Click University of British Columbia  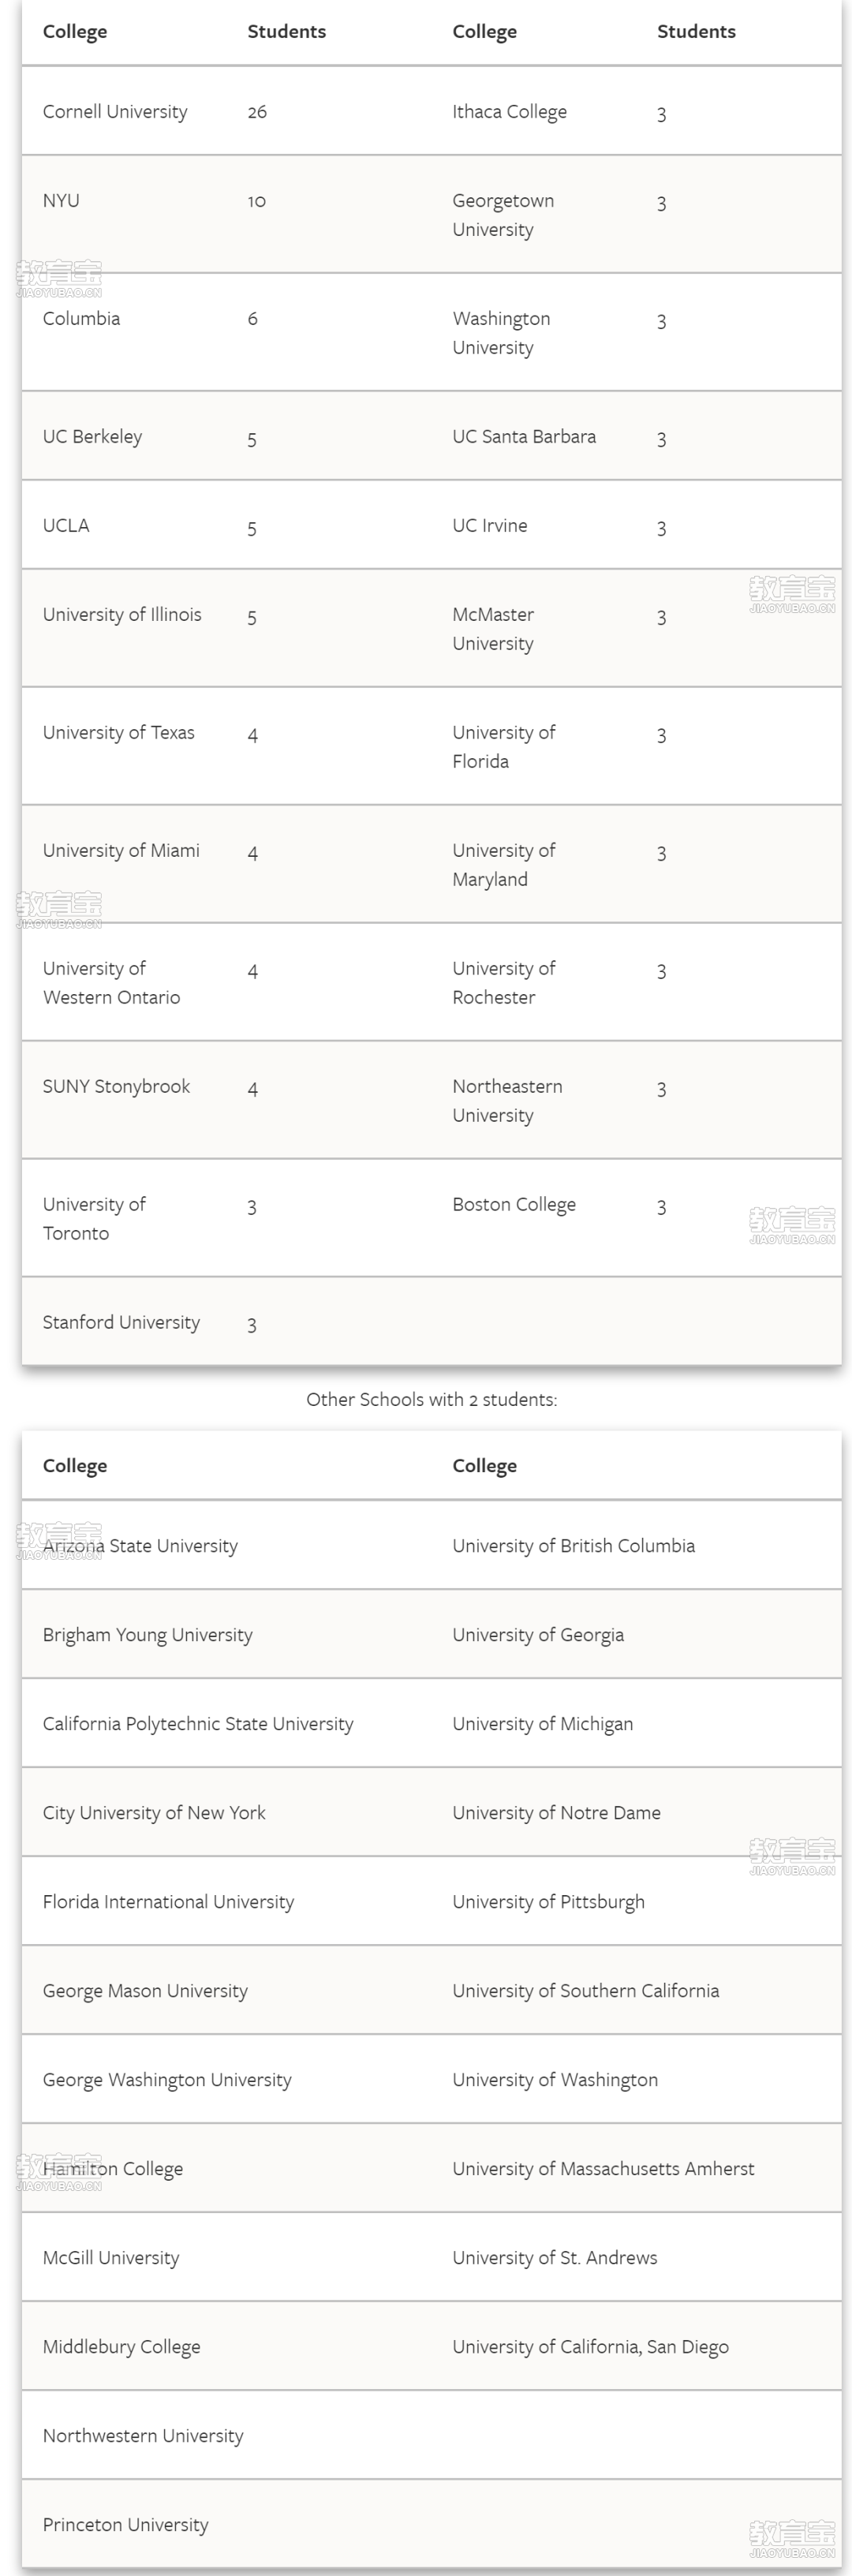click(573, 1546)
